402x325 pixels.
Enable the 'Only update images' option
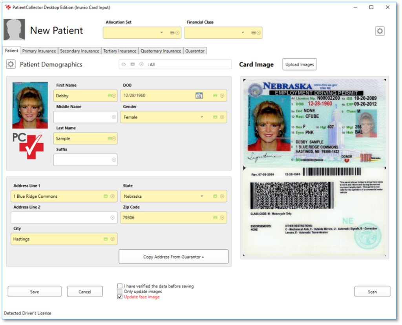(120, 291)
